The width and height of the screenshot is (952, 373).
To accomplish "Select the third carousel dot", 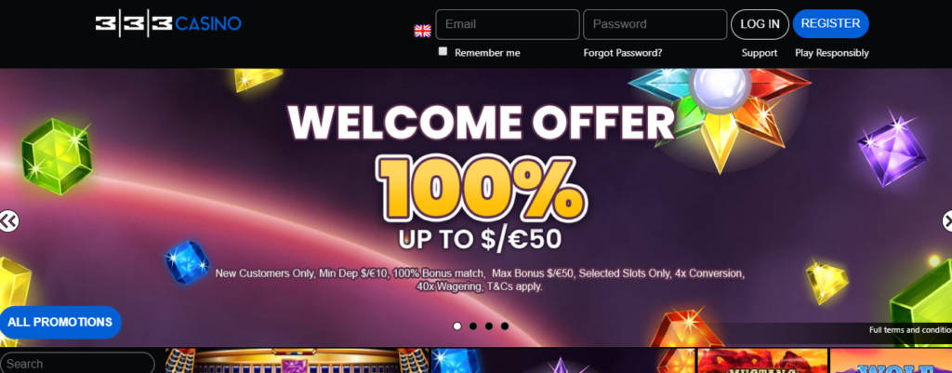I will click(x=489, y=326).
